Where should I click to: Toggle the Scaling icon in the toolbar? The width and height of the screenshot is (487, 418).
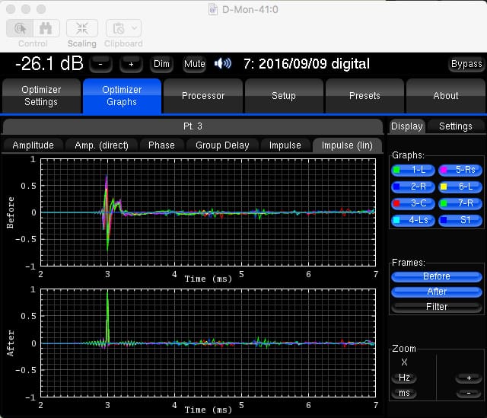click(82, 29)
